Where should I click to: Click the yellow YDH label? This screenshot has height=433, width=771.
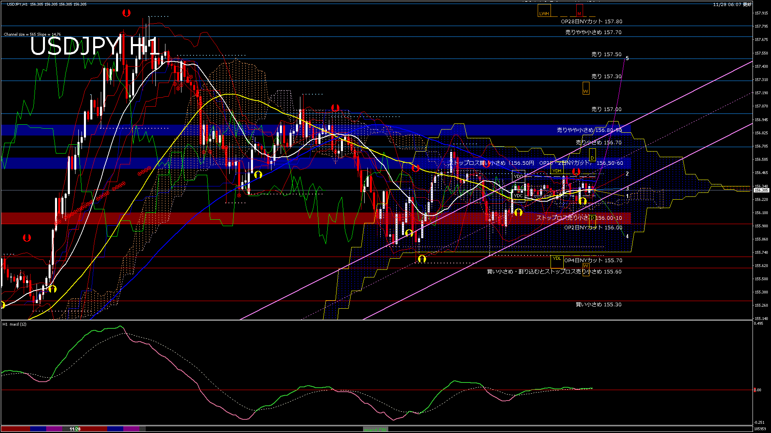coord(557,171)
